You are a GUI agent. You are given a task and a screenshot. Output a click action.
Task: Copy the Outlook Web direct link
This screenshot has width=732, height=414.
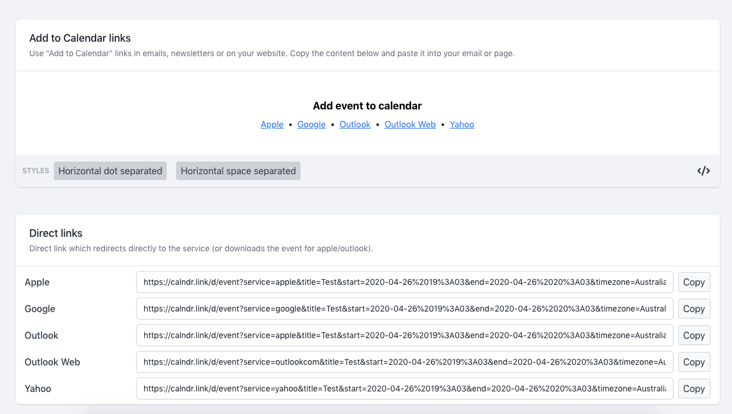coord(694,362)
